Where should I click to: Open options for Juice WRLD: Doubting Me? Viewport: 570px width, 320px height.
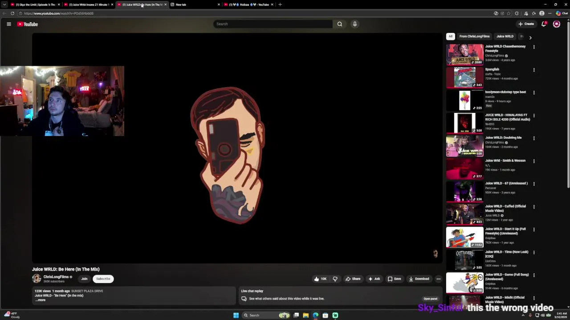[x=534, y=138]
